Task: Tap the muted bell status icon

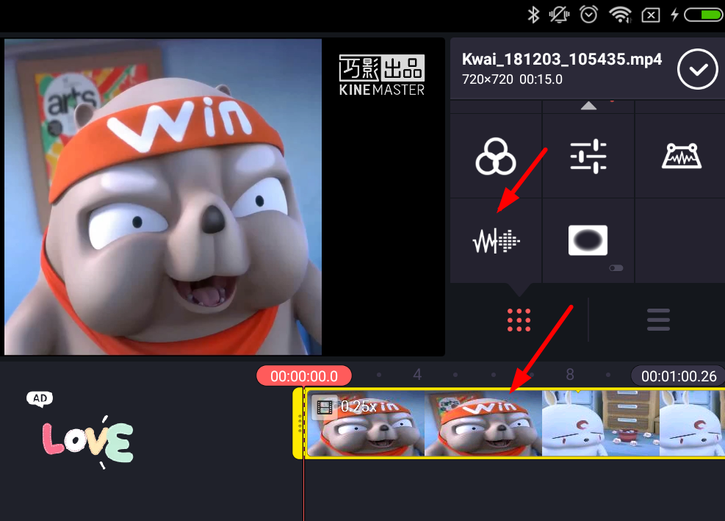Action: click(x=559, y=15)
